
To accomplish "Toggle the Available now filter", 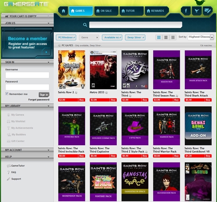I will click(x=112, y=38).
